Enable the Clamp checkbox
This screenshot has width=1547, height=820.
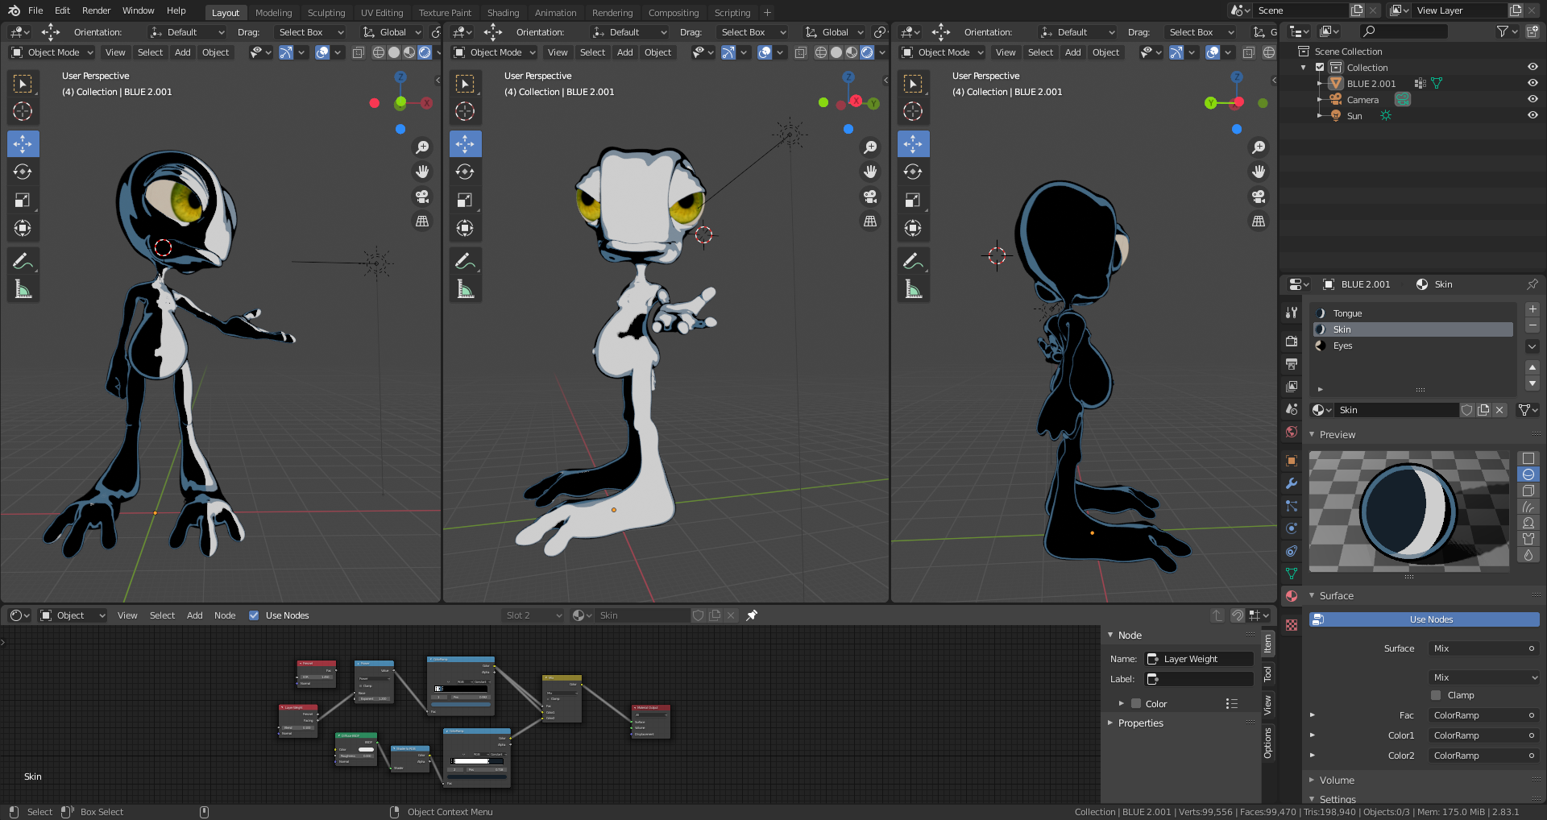pyautogui.click(x=1436, y=695)
